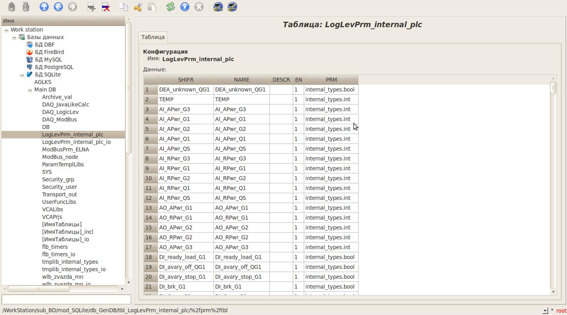
Task: Click the FireBird database icon in tree
Action: click(30, 52)
